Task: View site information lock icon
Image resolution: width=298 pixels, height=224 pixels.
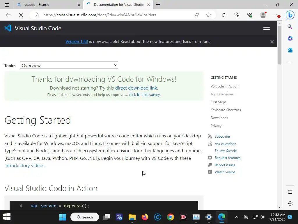Action: [37, 15]
